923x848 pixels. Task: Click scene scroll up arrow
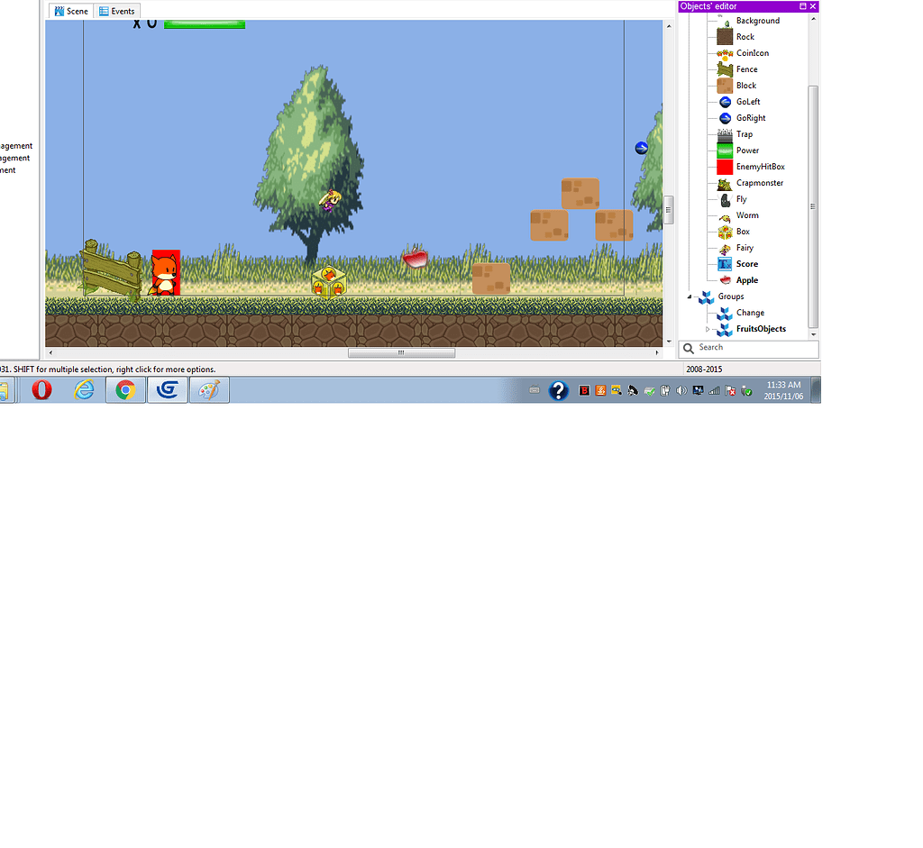pos(669,26)
